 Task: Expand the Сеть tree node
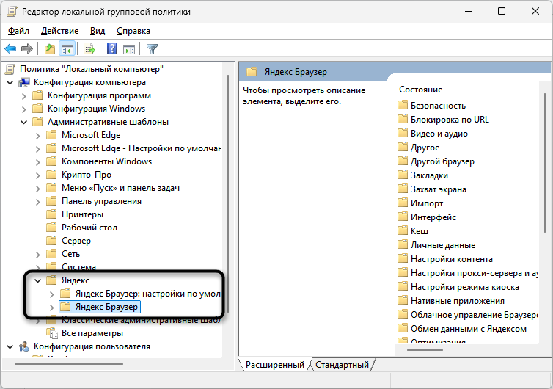point(37,255)
